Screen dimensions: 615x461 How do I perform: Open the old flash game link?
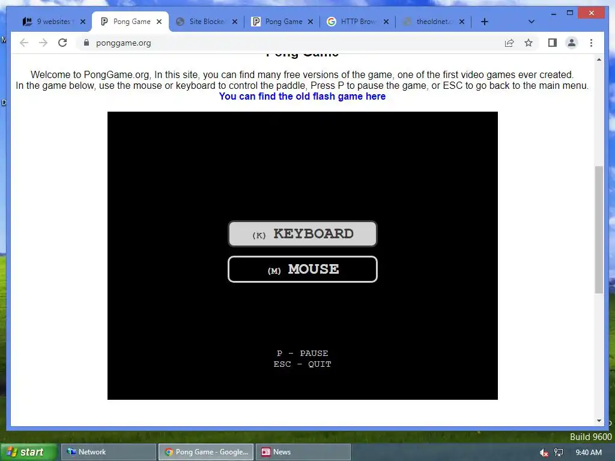coord(302,97)
